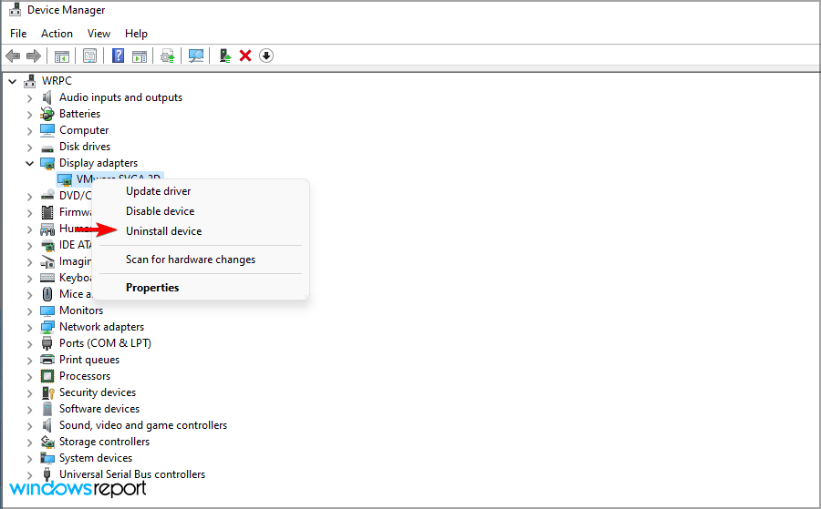Expand the Software devices chevron
This screenshot has width=821, height=509.
[x=30, y=409]
